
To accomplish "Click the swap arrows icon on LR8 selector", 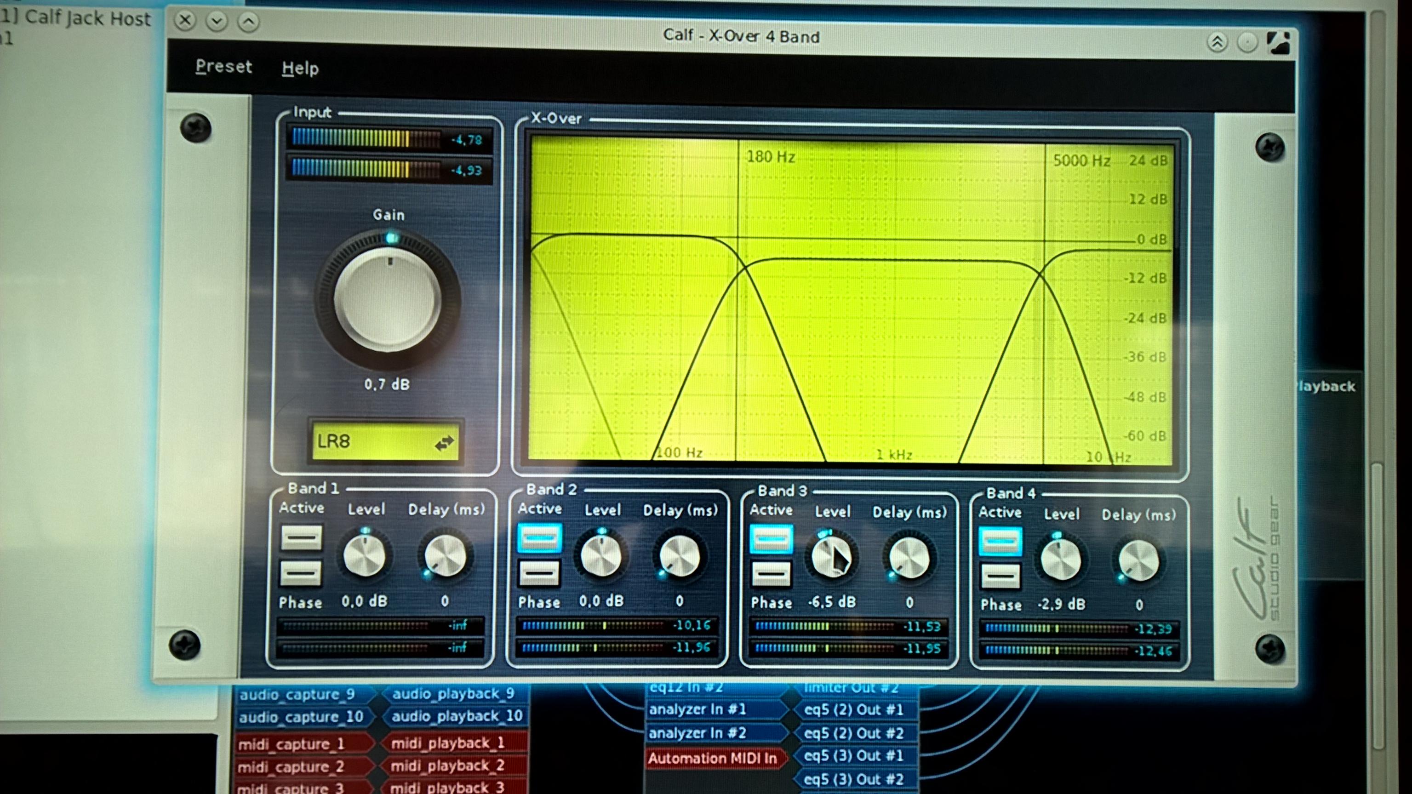I will [x=444, y=443].
